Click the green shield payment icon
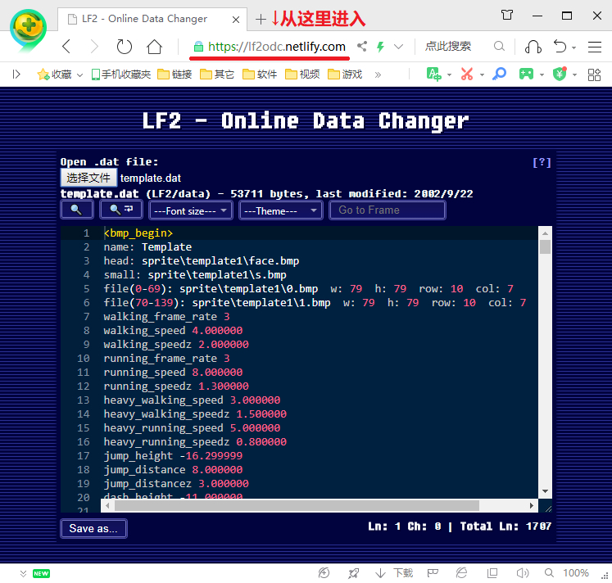The image size is (612, 583). pyautogui.click(x=560, y=74)
